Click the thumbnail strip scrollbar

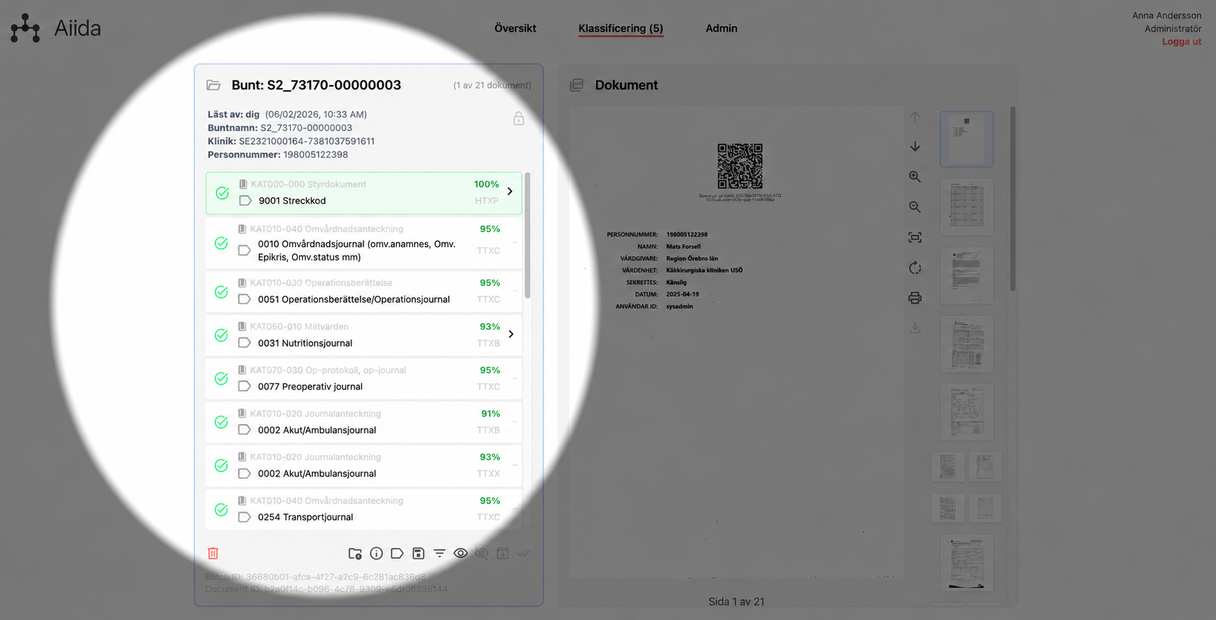click(1012, 198)
